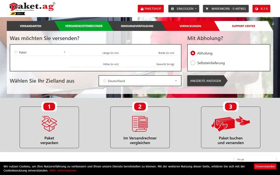Screen dimensions: 280x175
Task: Open the Mehr Informationen cookie link
Action: [x=63, y=170]
